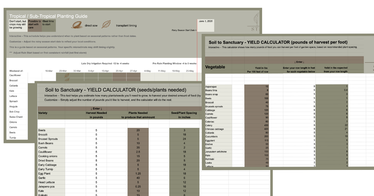
Task: Click the "Variety" column header
Action: pos(43,113)
